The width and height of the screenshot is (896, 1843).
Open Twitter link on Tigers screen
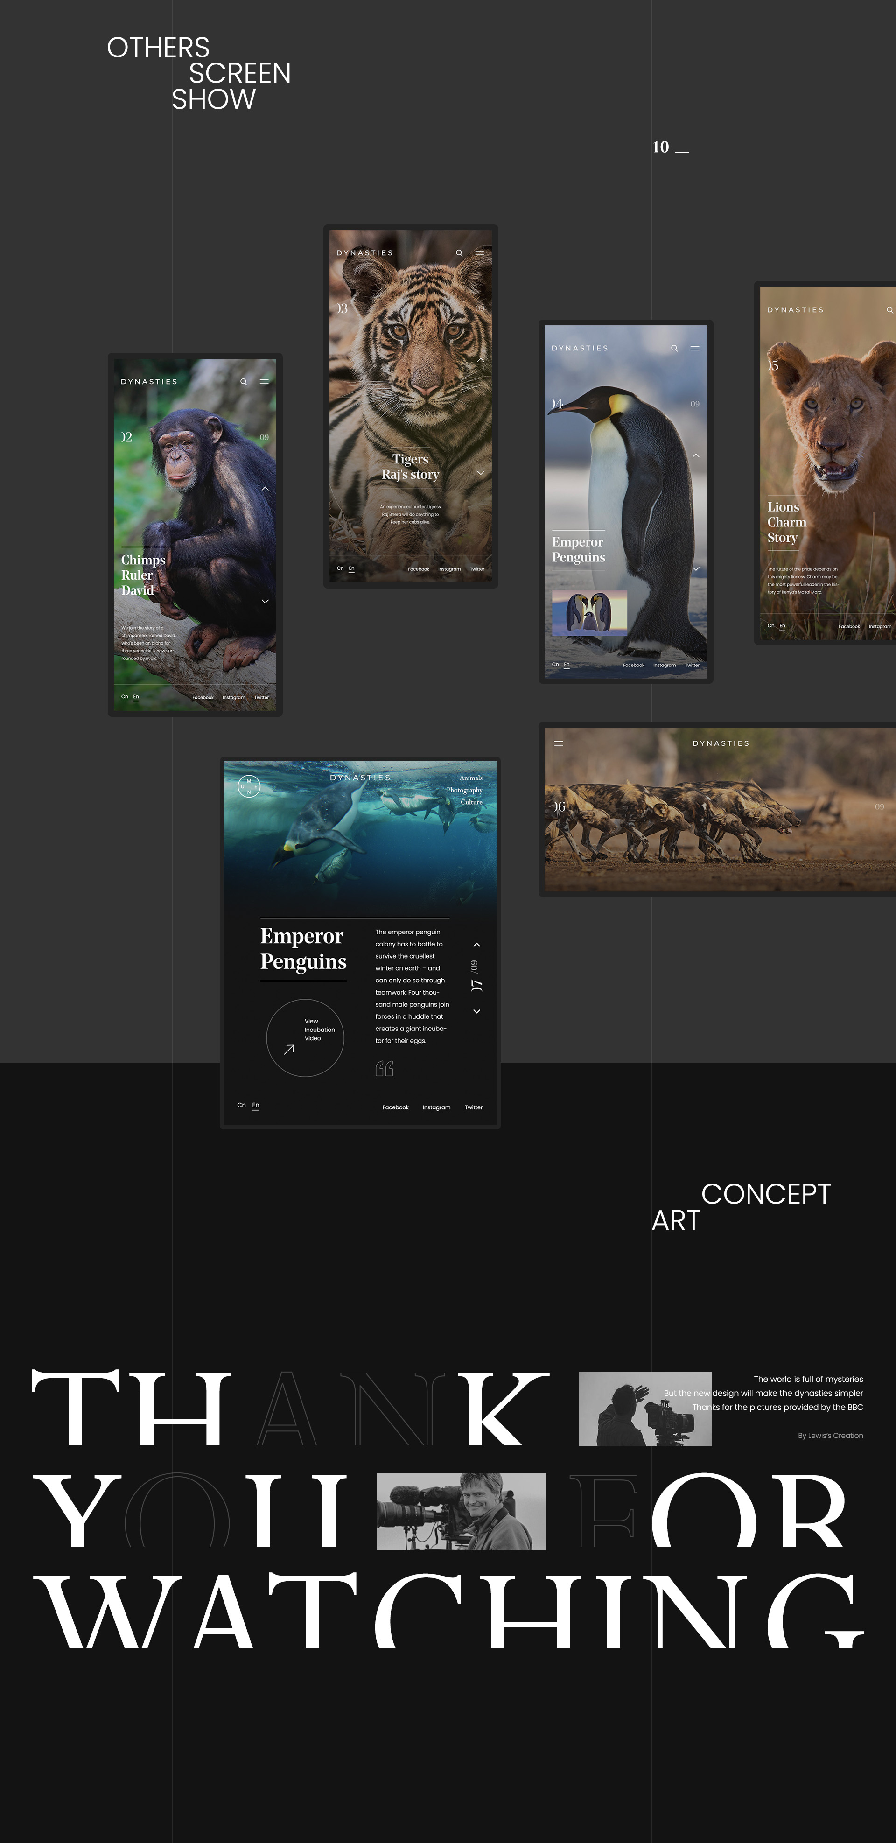[477, 569]
